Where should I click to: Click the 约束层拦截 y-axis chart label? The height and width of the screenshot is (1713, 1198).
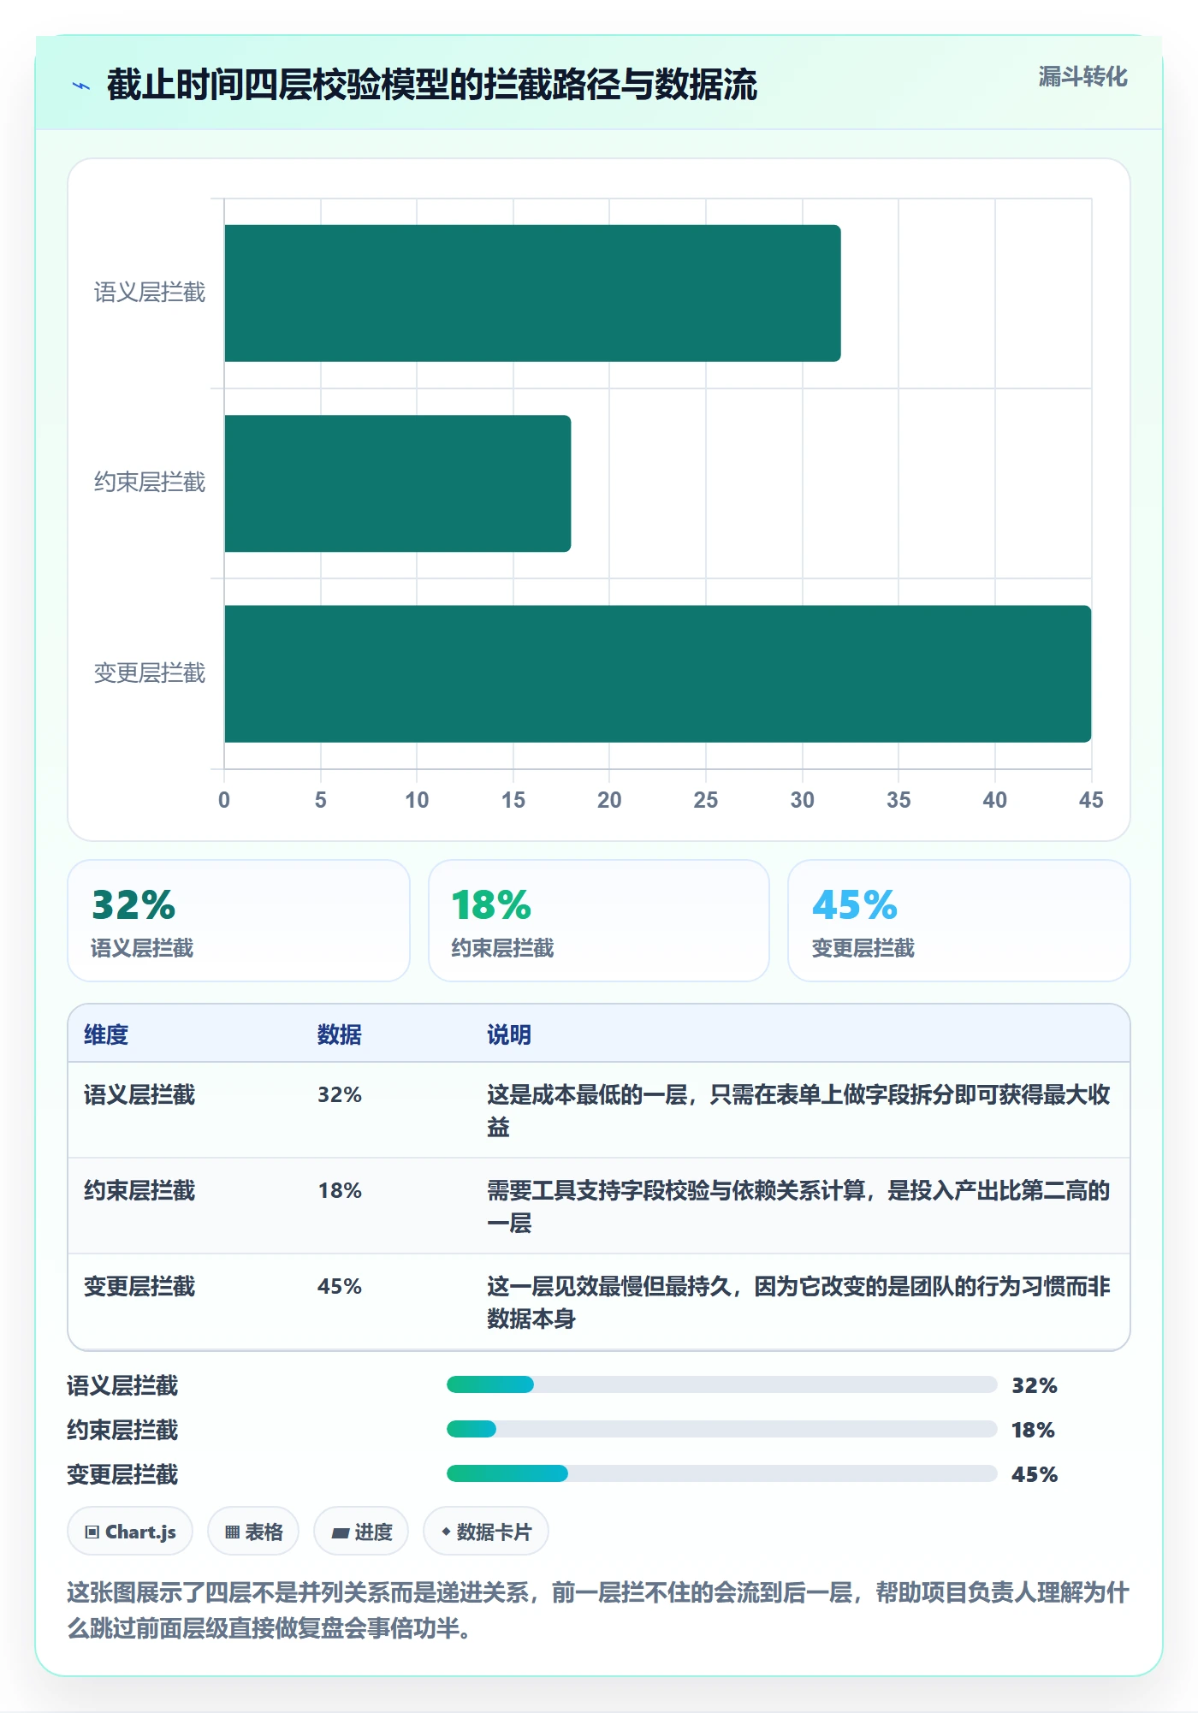click(150, 483)
